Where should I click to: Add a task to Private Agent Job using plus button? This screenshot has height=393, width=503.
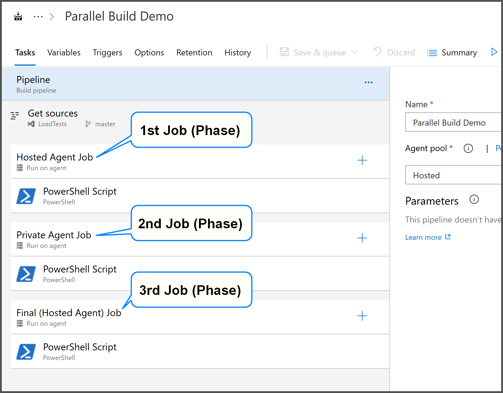pos(362,238)
